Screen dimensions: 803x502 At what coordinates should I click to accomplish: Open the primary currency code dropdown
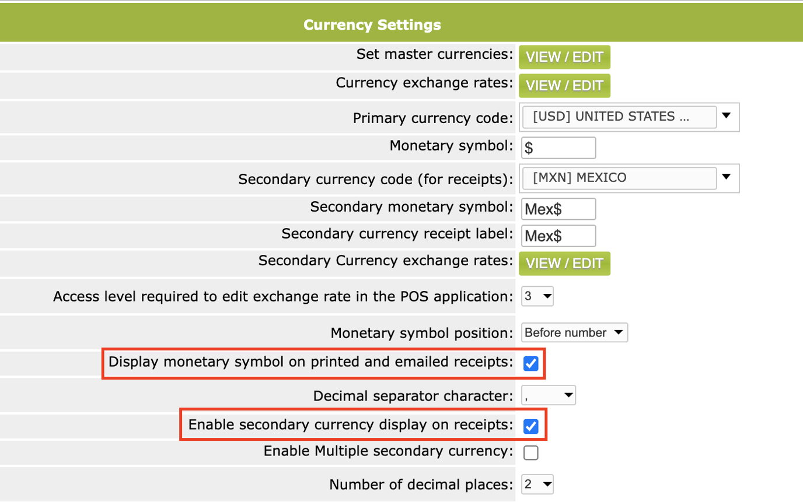(619, 117)
